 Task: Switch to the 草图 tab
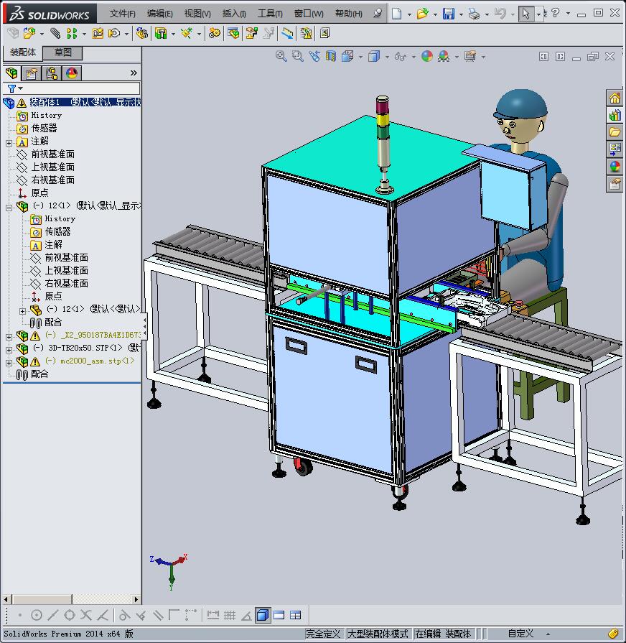point(62,52)
